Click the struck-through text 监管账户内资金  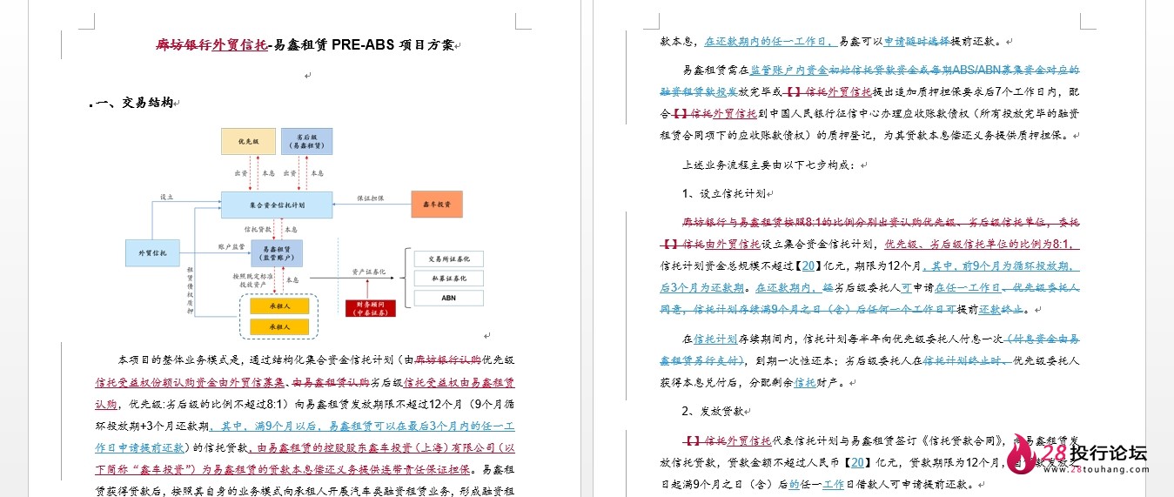pos(788,70)
